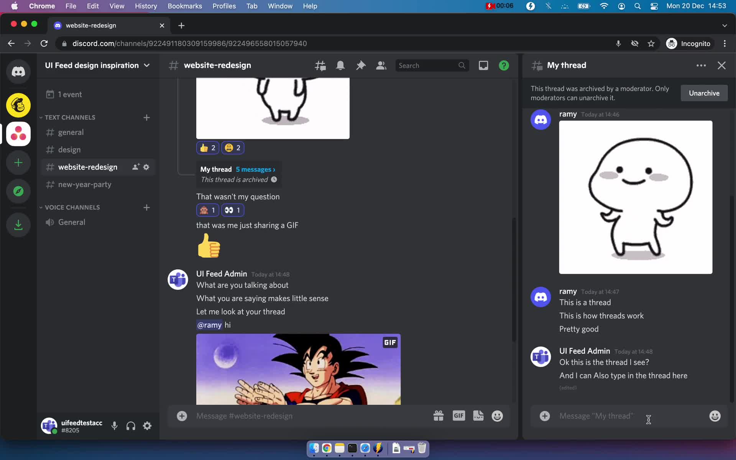Open thread more-options ellipsis
The image size is (736, 460).
701,66
